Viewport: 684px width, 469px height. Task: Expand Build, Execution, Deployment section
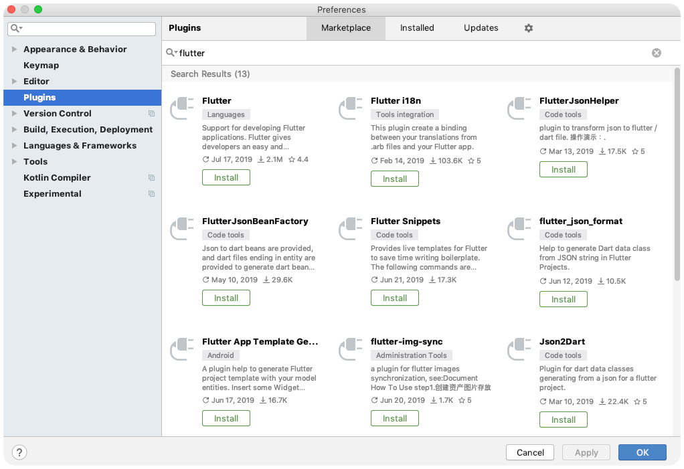[x=14, y=129]
